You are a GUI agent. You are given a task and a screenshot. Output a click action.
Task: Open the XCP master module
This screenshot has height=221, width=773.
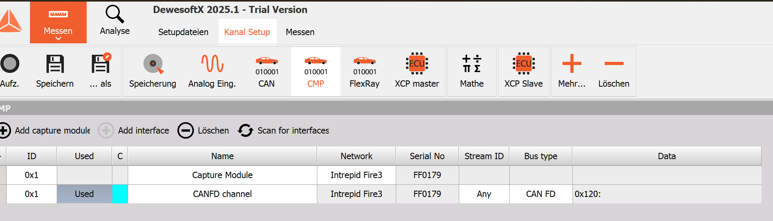point(417,63)
